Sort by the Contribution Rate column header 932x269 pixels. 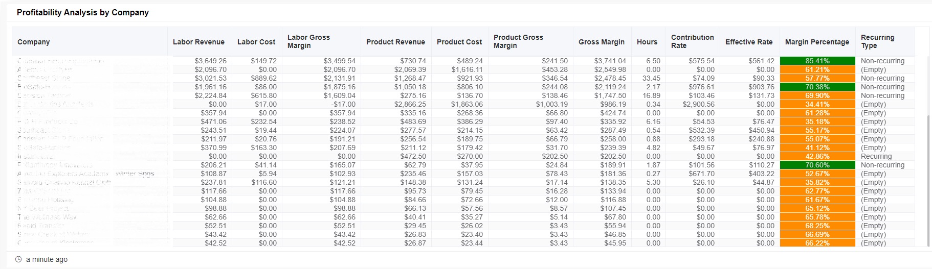point(692,41)
